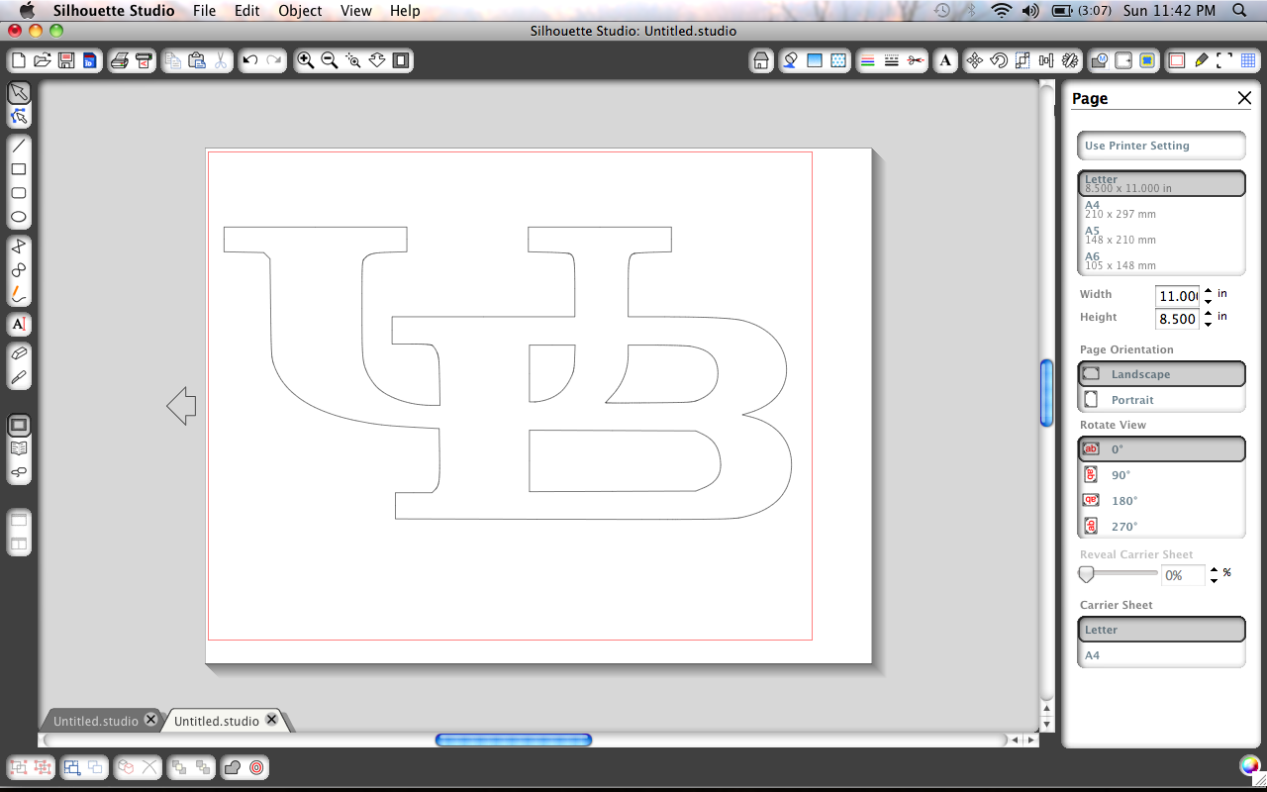Increase page Width with up arrow
Image resolution: width=1267 pixels, height=792 pixels.
1209,291
